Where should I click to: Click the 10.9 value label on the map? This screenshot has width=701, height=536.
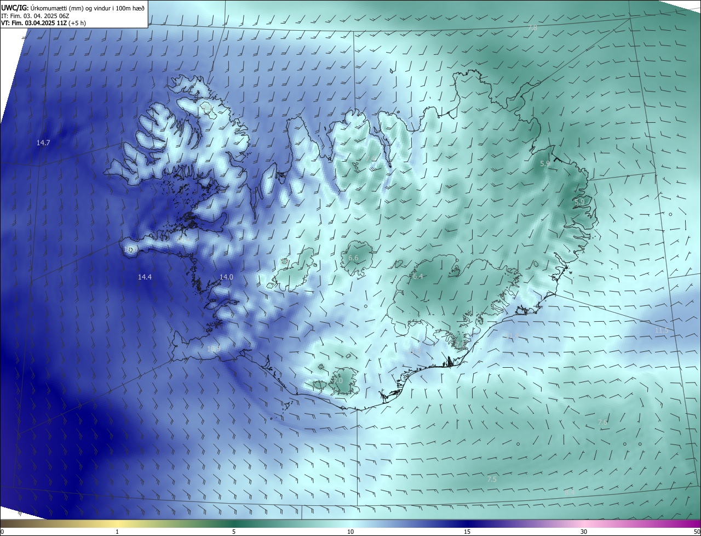(214, 349)
